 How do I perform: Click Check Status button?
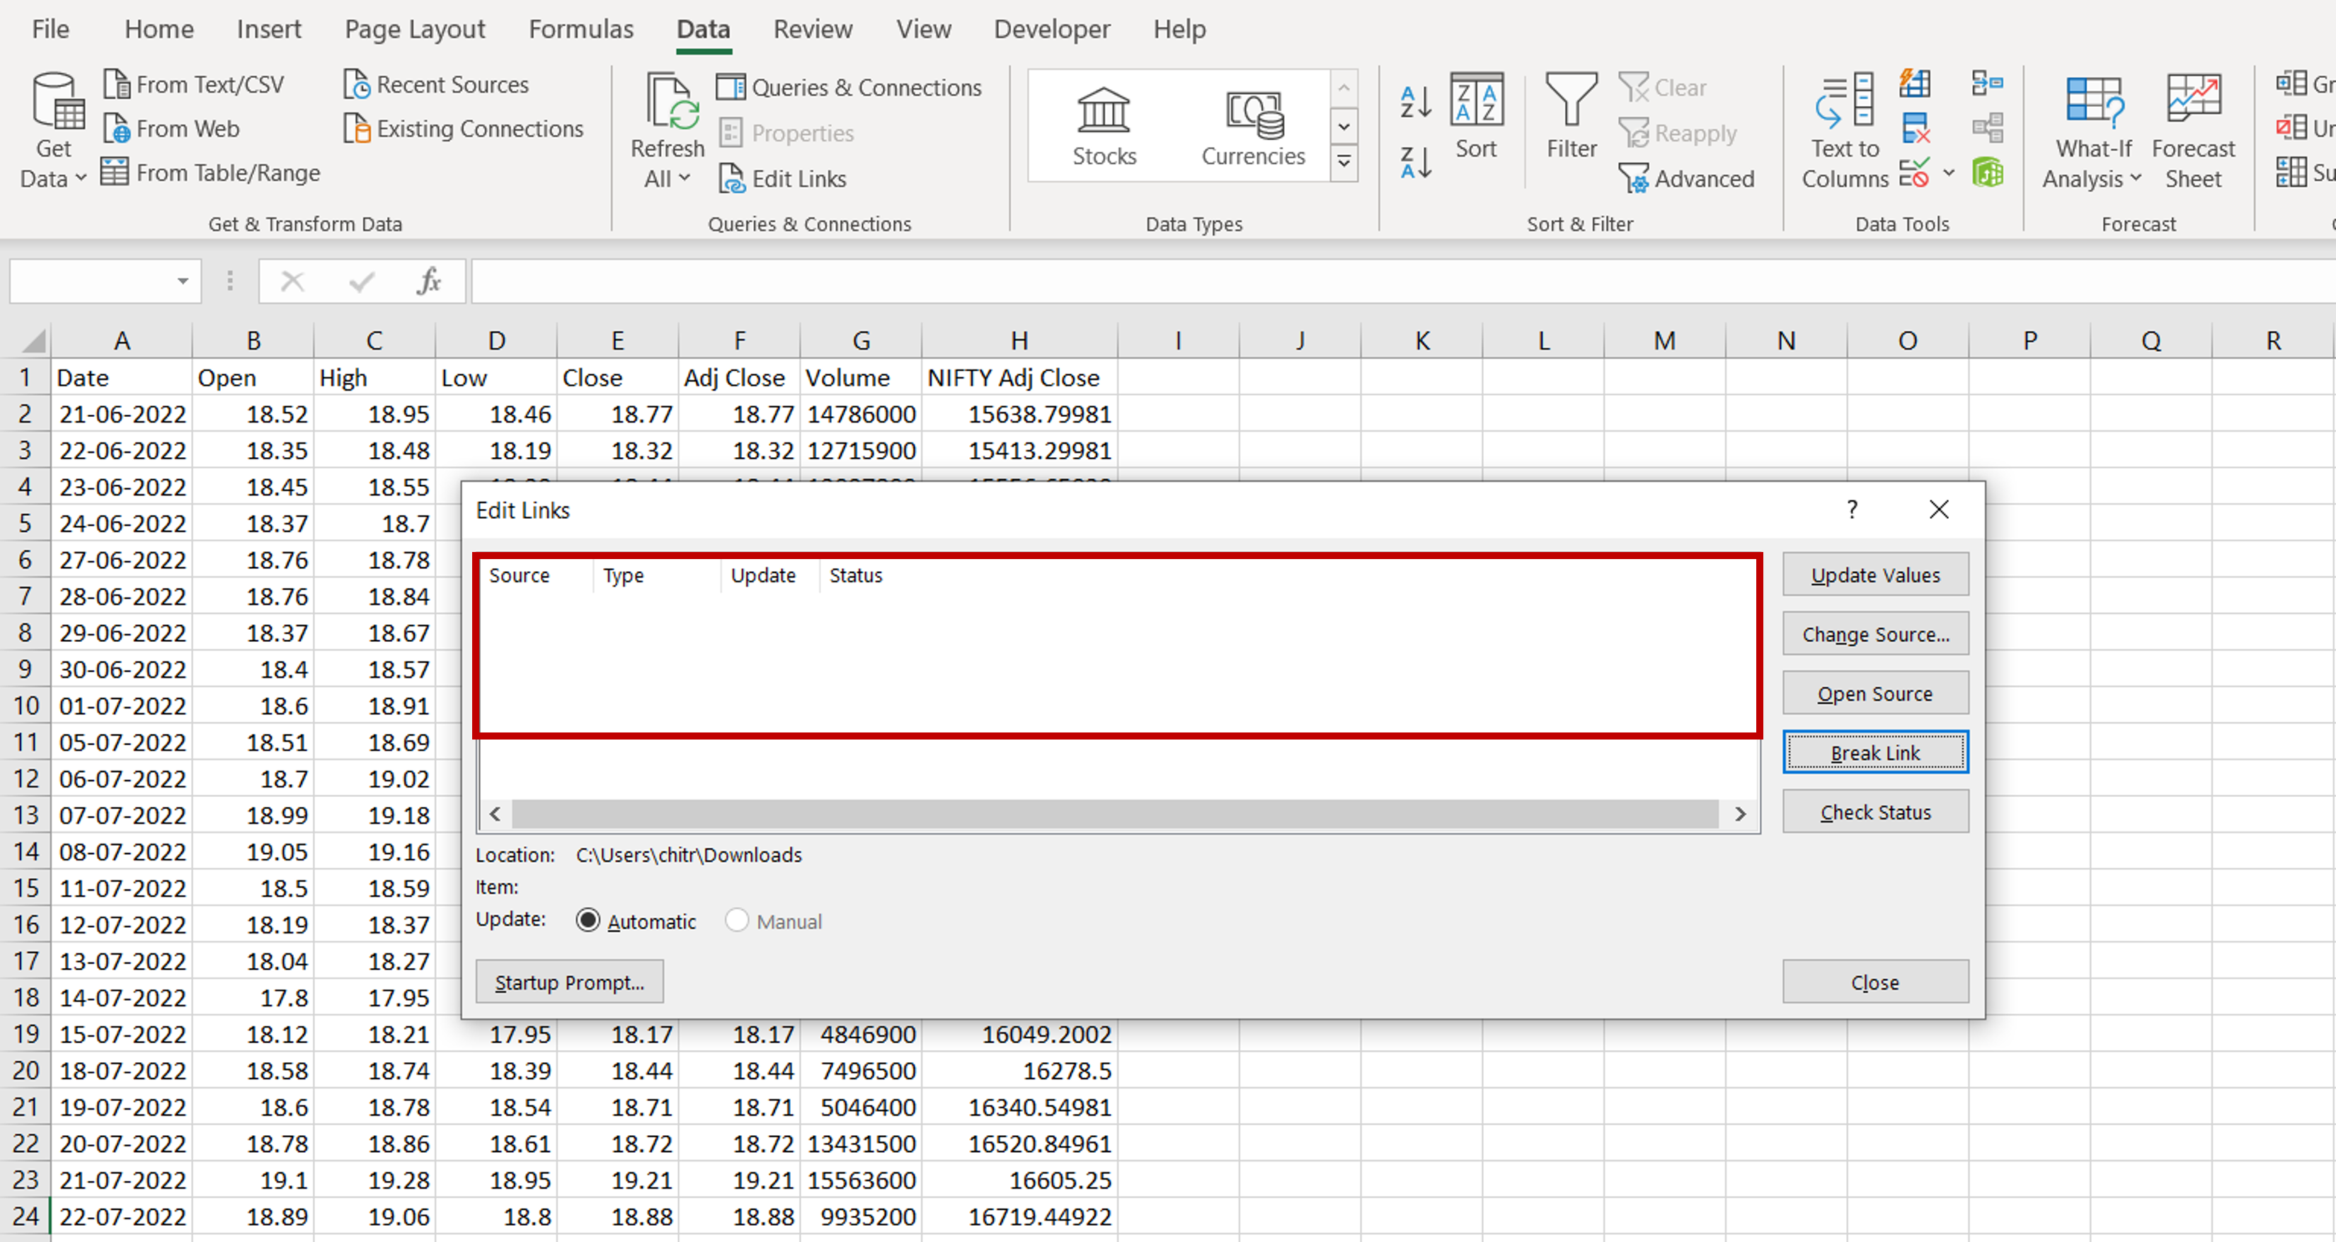tap(1875, 812)
